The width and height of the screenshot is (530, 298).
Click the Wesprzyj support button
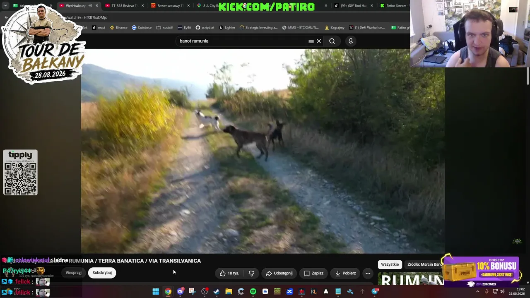pyautogui.click(x=73, y=273)
